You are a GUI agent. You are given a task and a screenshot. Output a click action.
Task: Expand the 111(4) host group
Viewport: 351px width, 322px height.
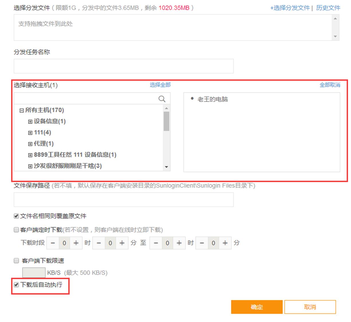pos(30,133)
